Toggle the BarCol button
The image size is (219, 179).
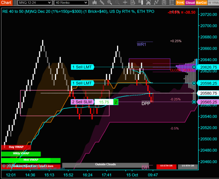(201, 3)
